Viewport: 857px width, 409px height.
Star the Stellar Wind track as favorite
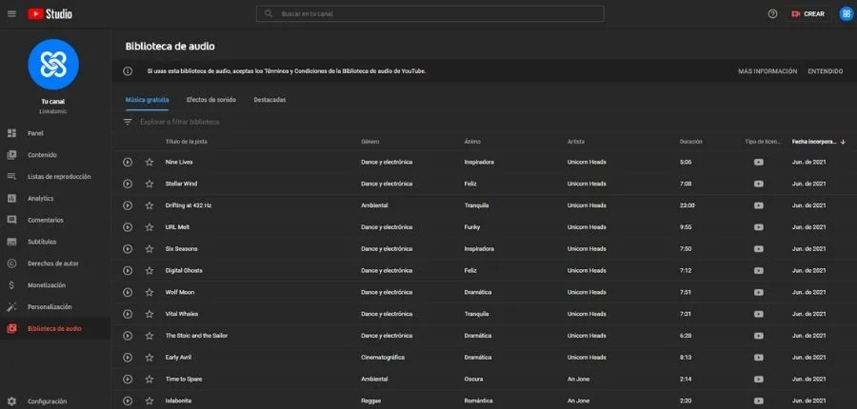click(x=149, y=184)
